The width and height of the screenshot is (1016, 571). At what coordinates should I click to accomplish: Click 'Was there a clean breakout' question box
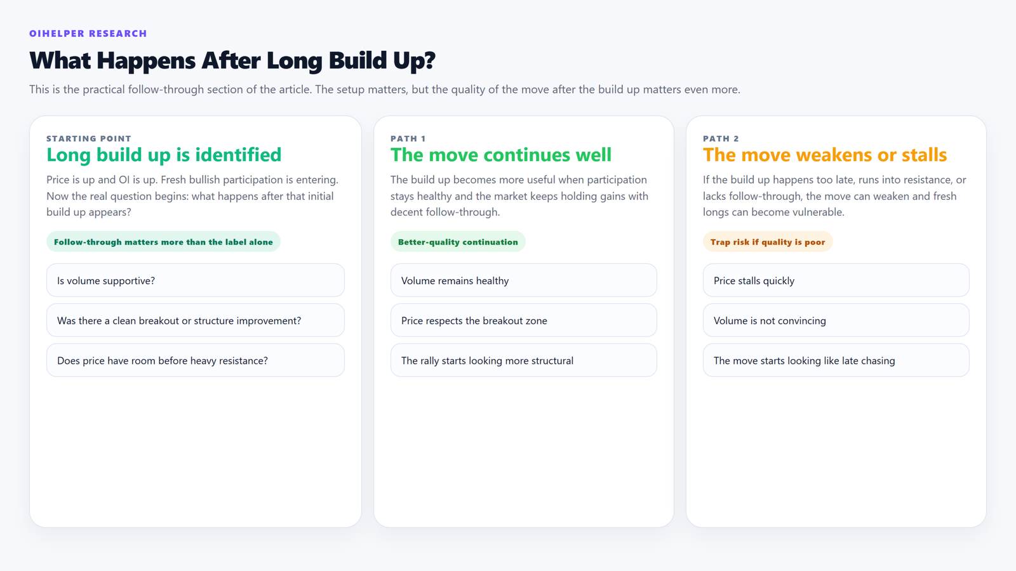195,320
